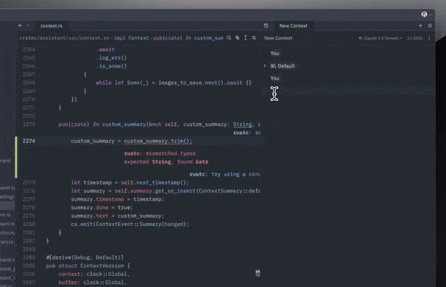Click the 3 / 200k token counter
Image resolution: width=446 pixels, height=287 pixels.
coord(415,38)
